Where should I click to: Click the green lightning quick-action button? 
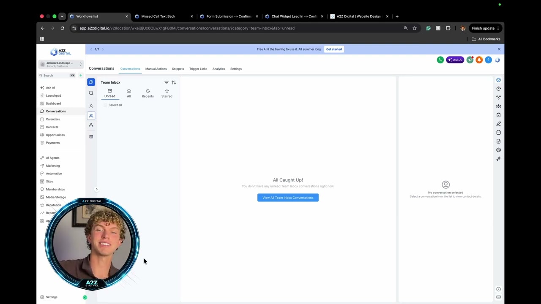pos(81,76)
